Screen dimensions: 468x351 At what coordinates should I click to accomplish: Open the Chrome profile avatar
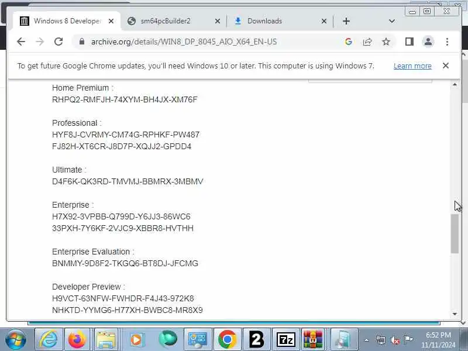[x=428, y=42]
